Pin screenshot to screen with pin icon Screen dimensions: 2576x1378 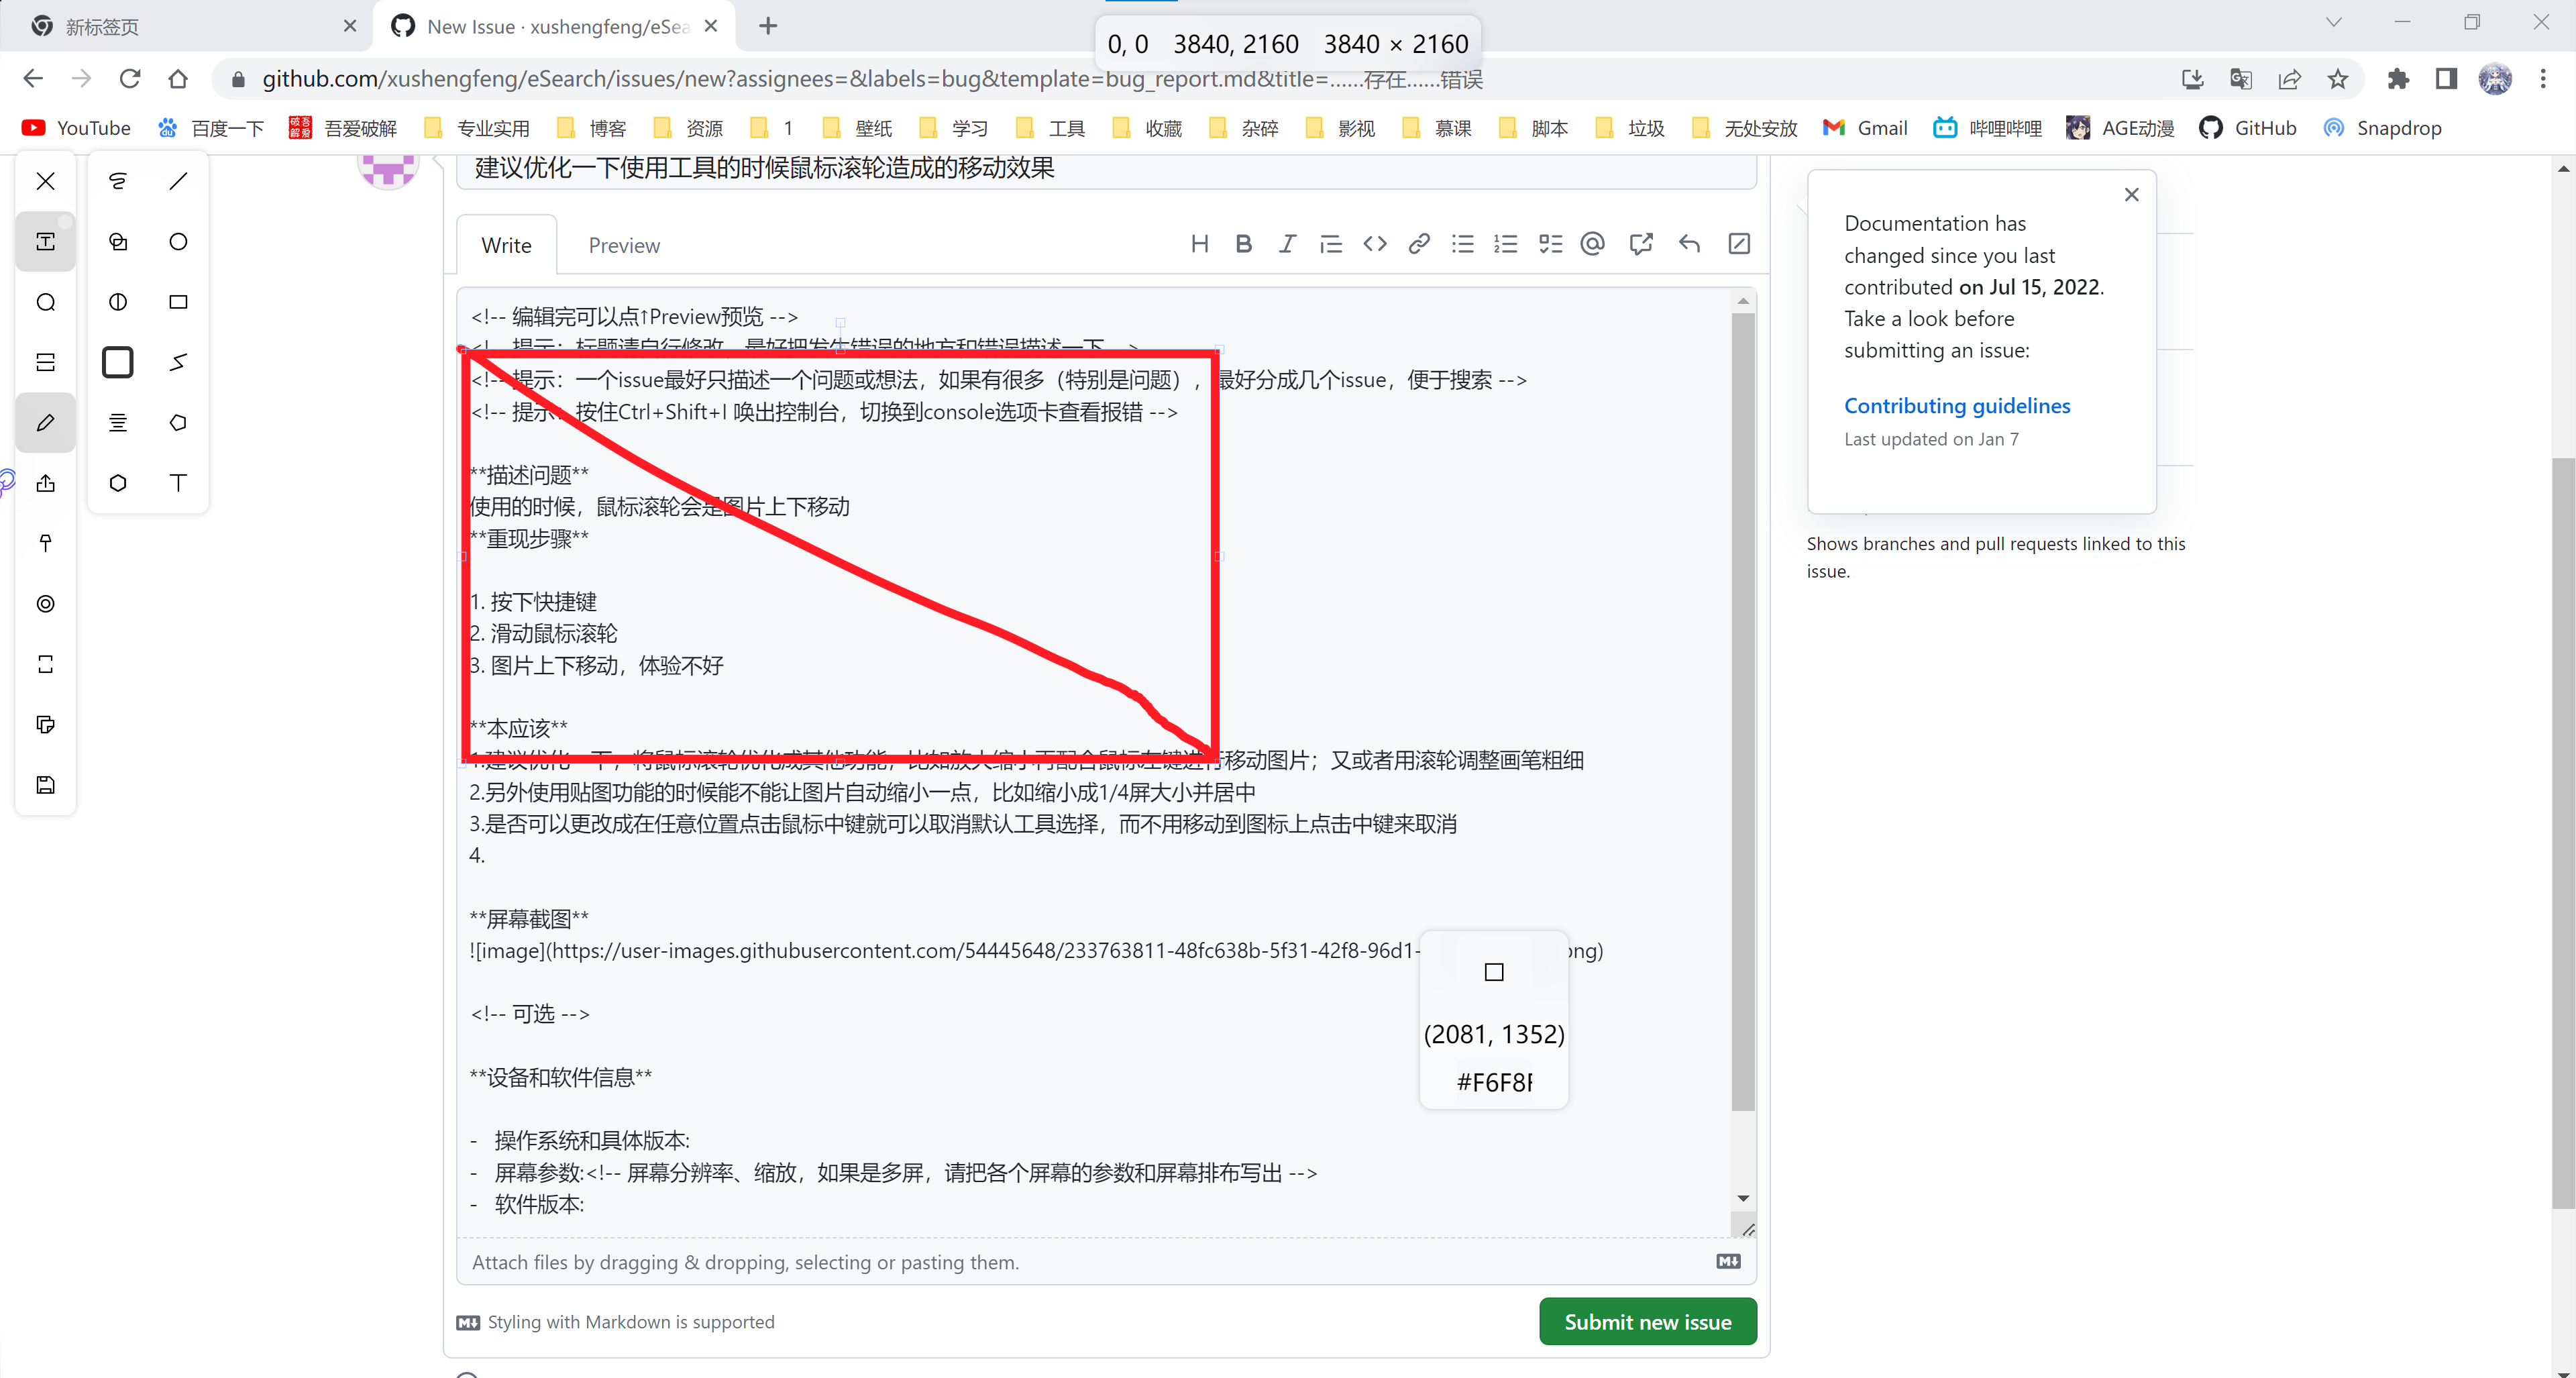46,543
